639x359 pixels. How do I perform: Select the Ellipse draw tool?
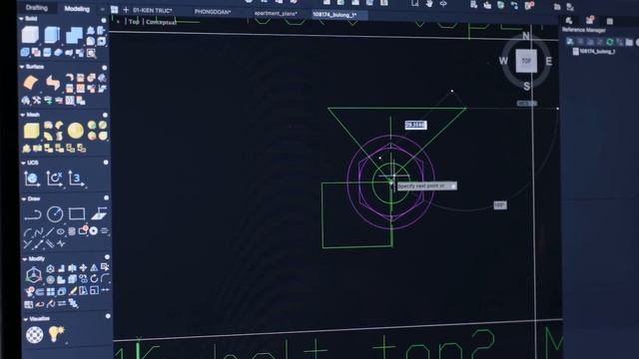click(61, 231)
